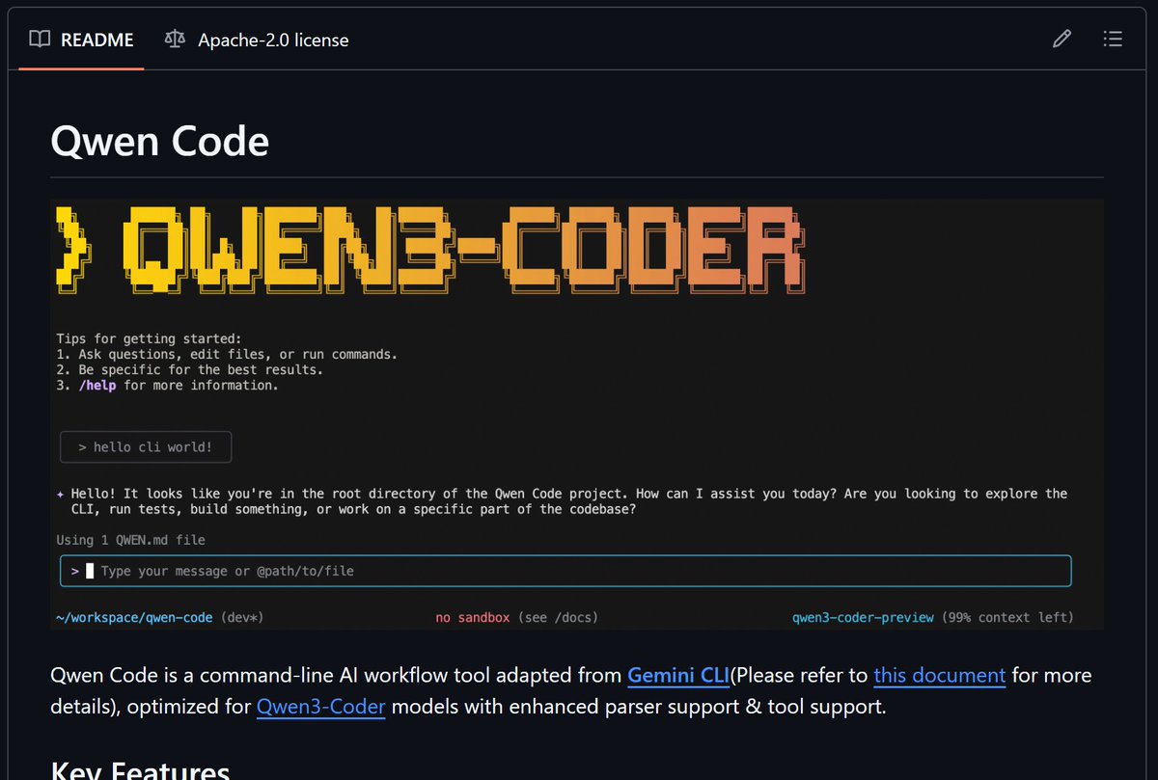Click 'Tips for getting started:' line

(149, 338)
